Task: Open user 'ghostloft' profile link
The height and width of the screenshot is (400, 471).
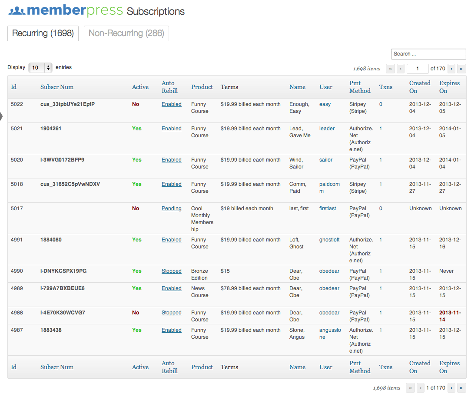Action: [x=329, y=240]
